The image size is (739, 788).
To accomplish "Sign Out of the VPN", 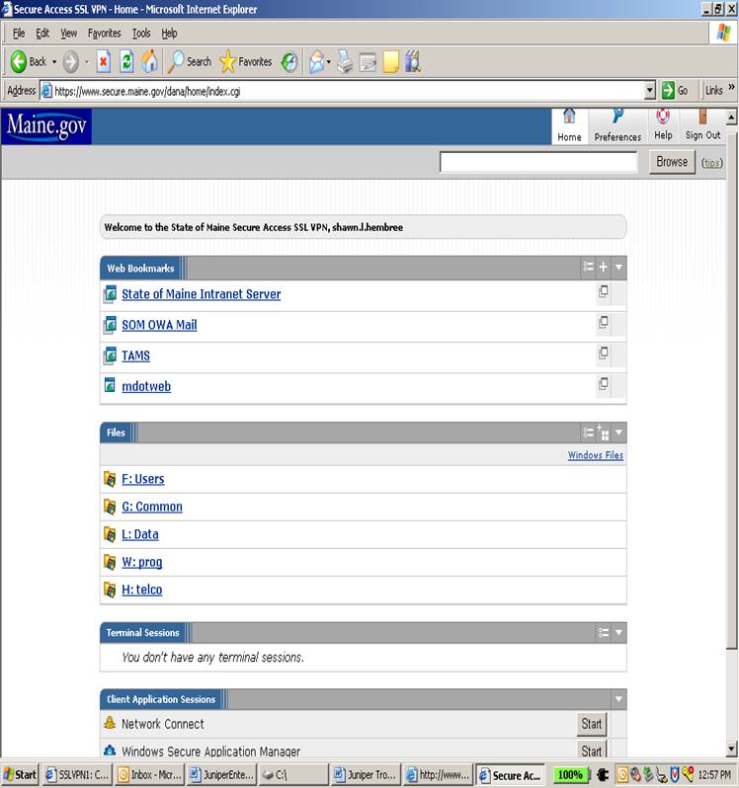I will (702, 125).
